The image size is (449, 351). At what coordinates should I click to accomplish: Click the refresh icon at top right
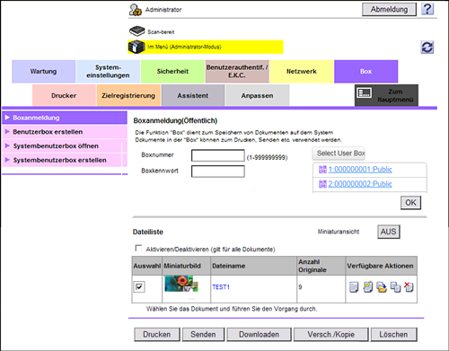click(x=427, y=48)
